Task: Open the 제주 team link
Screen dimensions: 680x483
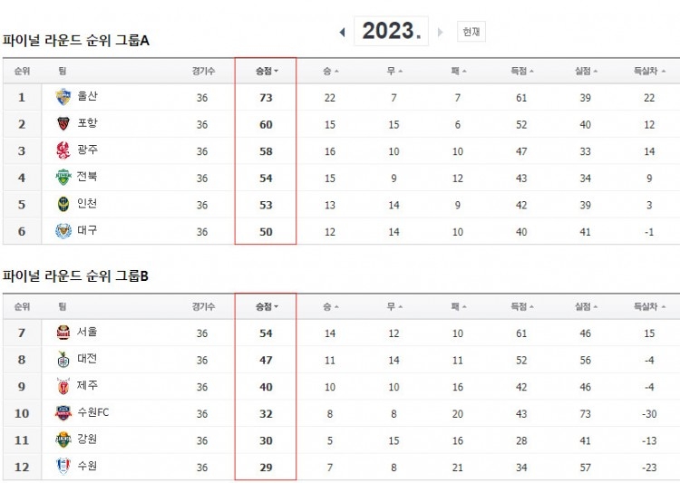Action: [x=87, y=385]
